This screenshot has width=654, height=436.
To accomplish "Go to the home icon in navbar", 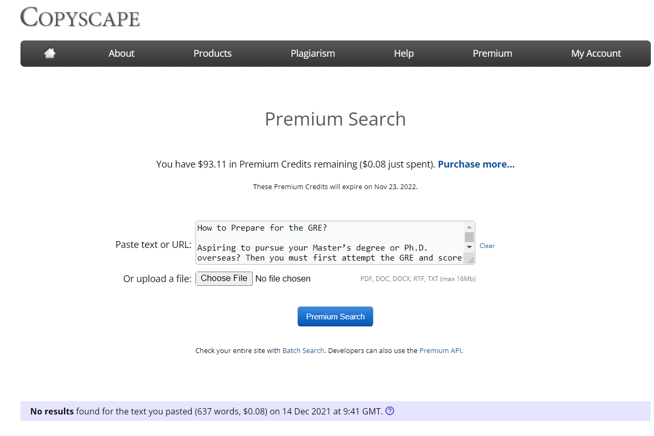I will [50, 53].
